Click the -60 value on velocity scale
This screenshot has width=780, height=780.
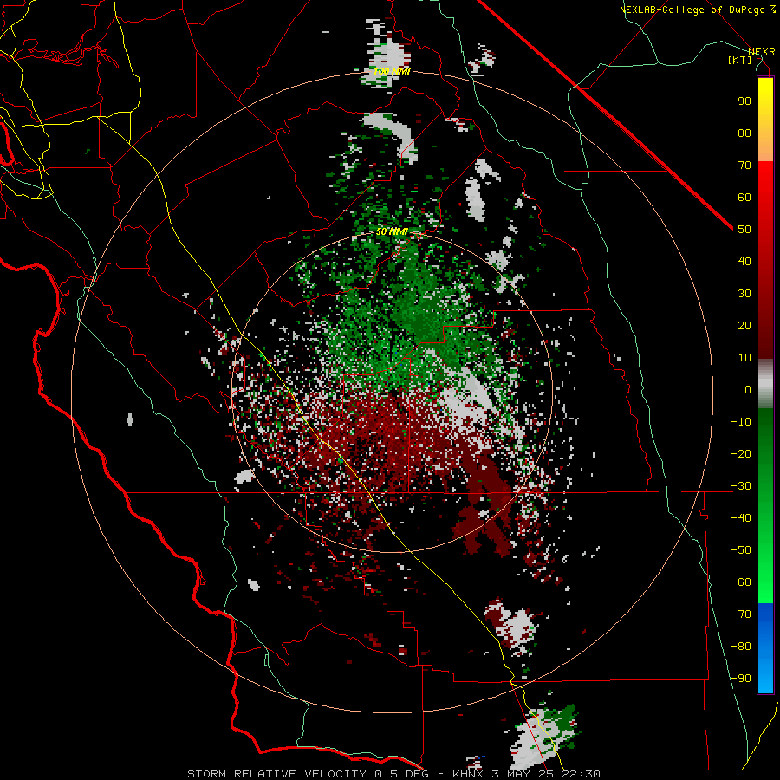coord(741,582)
